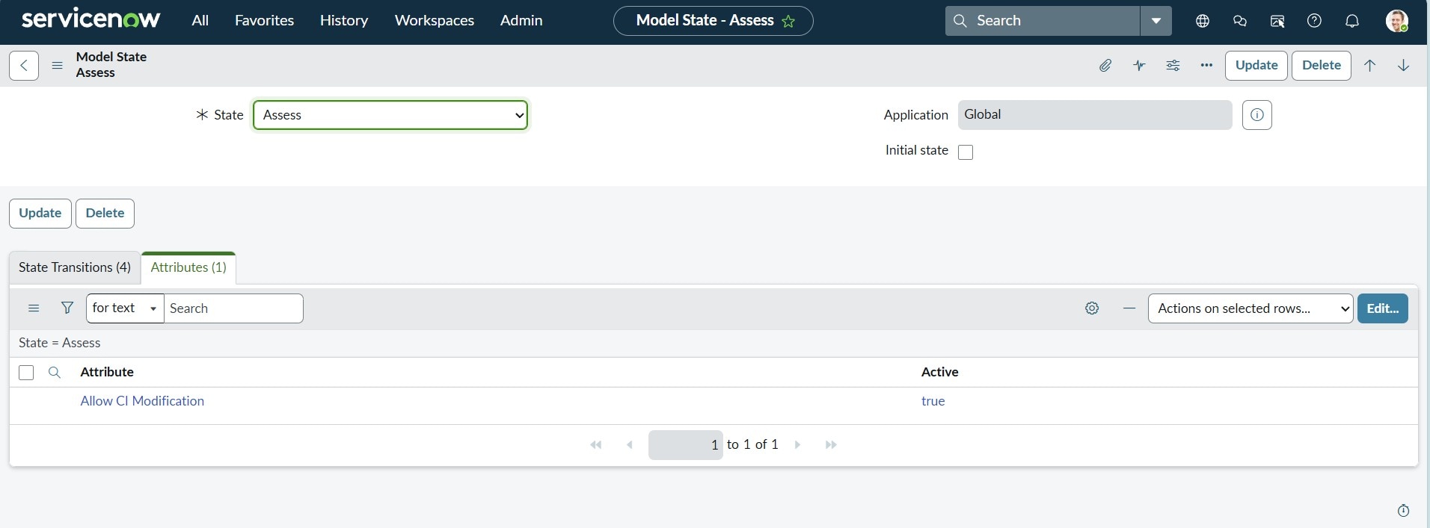Open the State dropdown showing Assess
This screenshot has width=1430, height=528.
(390, 115)
